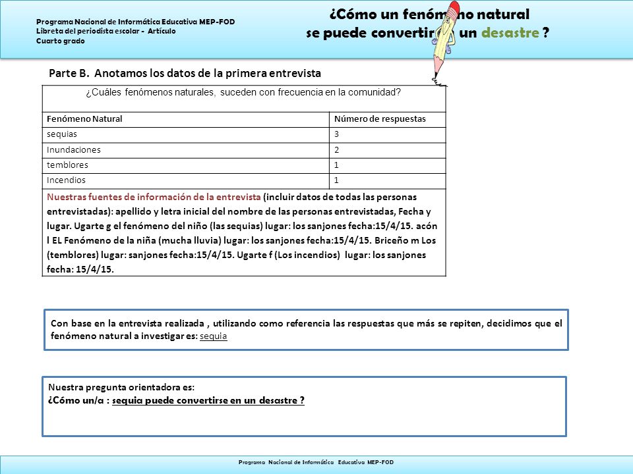633x474 pixels.
Task: Click the question '¿Cuáles fenómenos naturales' header row
Action: (x=244, y=99)
